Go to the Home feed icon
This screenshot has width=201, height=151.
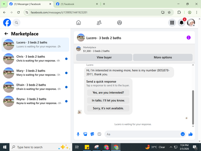(x=78, y=23)
